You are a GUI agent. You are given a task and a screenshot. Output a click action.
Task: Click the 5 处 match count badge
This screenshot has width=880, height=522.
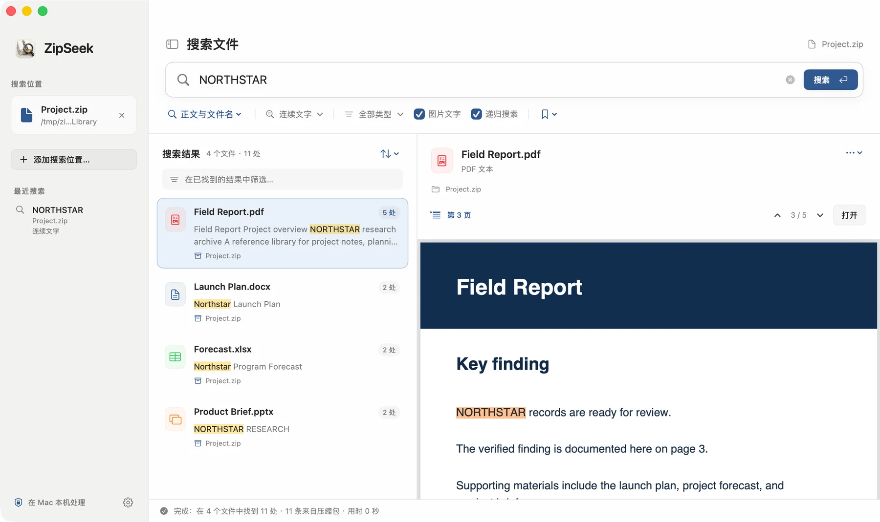pos(389,213)
